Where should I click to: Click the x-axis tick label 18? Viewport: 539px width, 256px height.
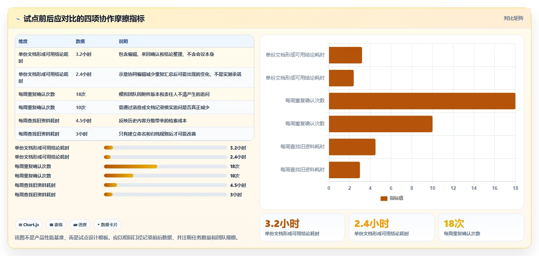coord(515,188)
